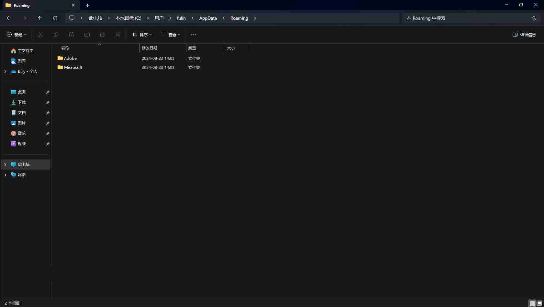Screen dimensions: 544x307
Task: Expand the 此电脑 tree node
Action: click(5, 164)
